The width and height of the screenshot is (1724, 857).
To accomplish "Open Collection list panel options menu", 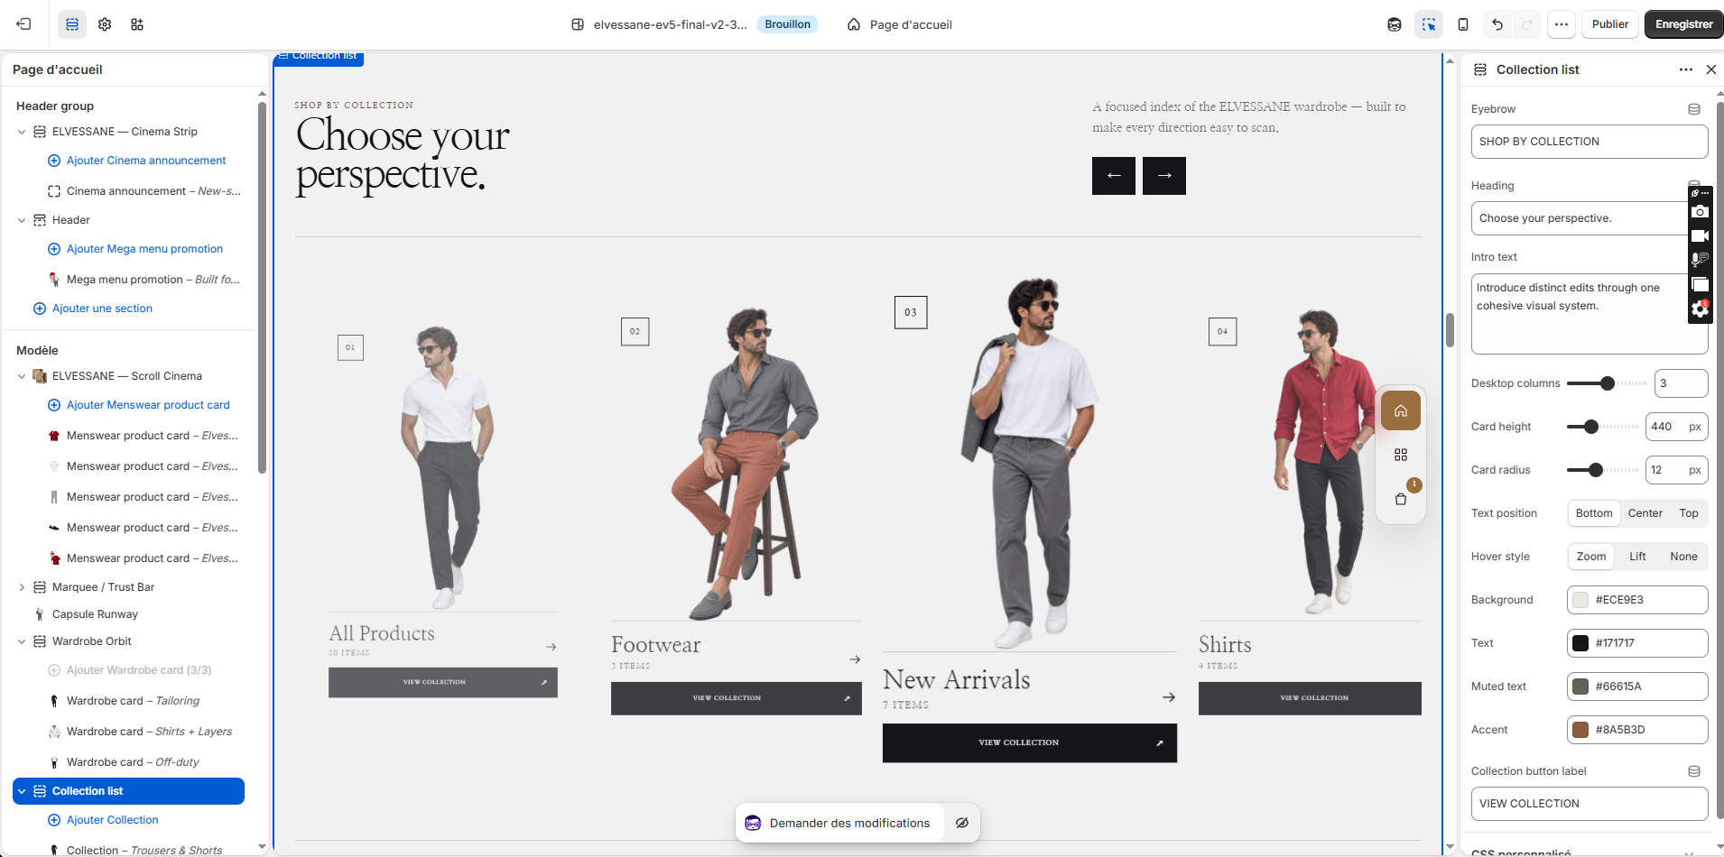I will 1686,69.
